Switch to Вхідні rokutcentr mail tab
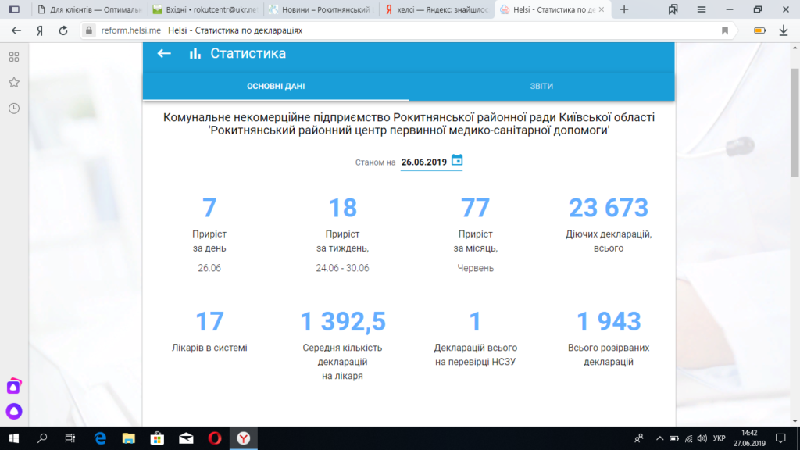This screenshot has height=450, width=800. [x=205, y=9]
